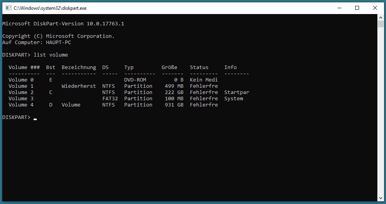Image resolution: width=386 pixels, height=204 pixels.
Task: Click the 'Volume 4' row label
Action: (21, 105)
